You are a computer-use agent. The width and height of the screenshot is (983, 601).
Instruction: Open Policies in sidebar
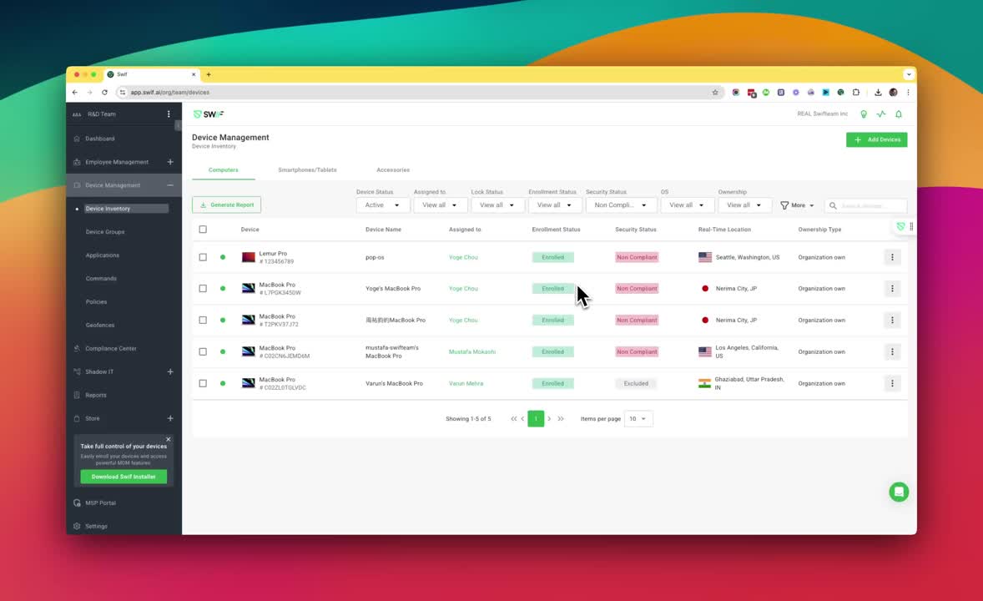point(96,302)
